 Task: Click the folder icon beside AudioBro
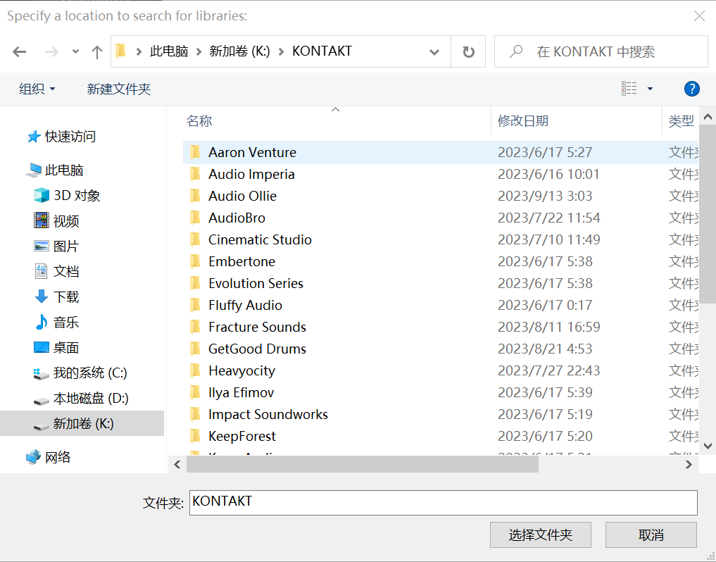[x=195, y=218]
